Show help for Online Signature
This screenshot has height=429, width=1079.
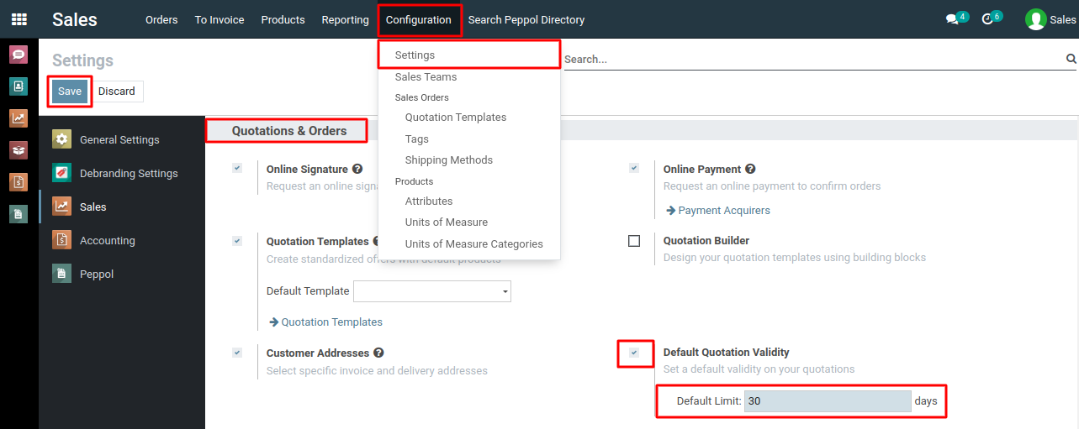357,169
